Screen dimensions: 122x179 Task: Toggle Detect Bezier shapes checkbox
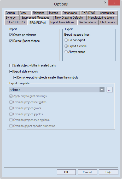[x=11, y=41]
